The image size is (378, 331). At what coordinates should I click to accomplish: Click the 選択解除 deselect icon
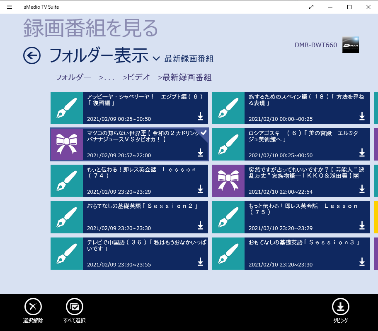pos(33,307)
